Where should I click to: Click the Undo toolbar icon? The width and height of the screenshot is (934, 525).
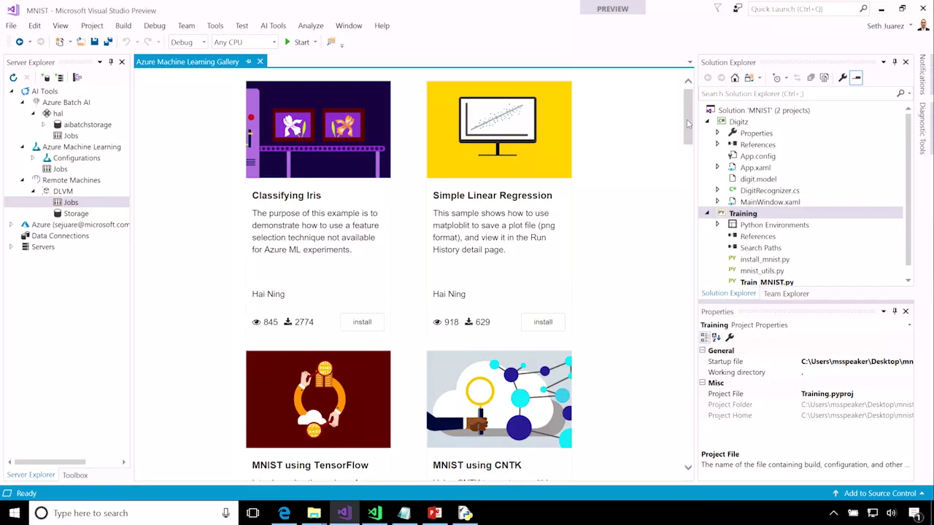click(126, 42)
